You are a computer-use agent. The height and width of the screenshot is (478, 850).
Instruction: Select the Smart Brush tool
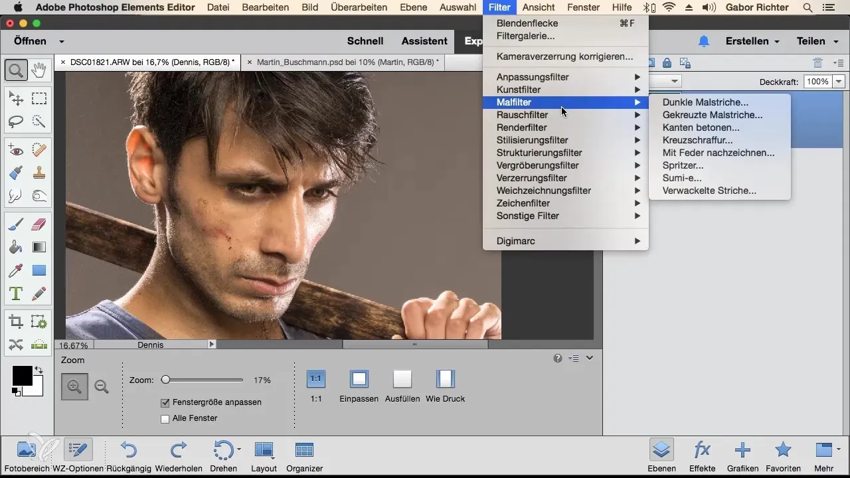[16, 173]
